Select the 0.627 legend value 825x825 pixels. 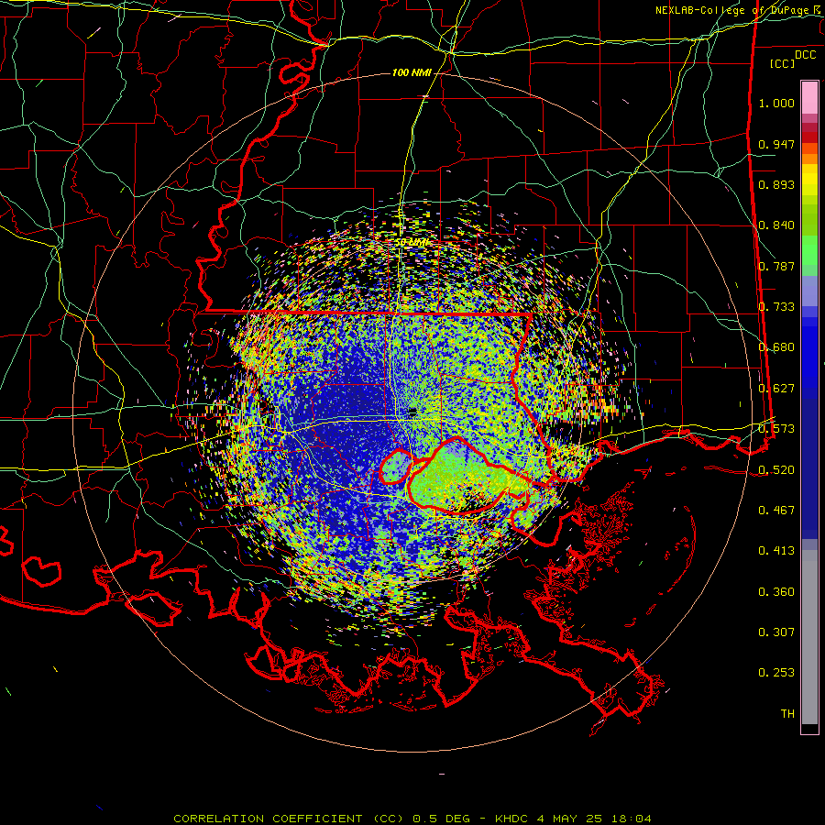(x=776, y=389)
